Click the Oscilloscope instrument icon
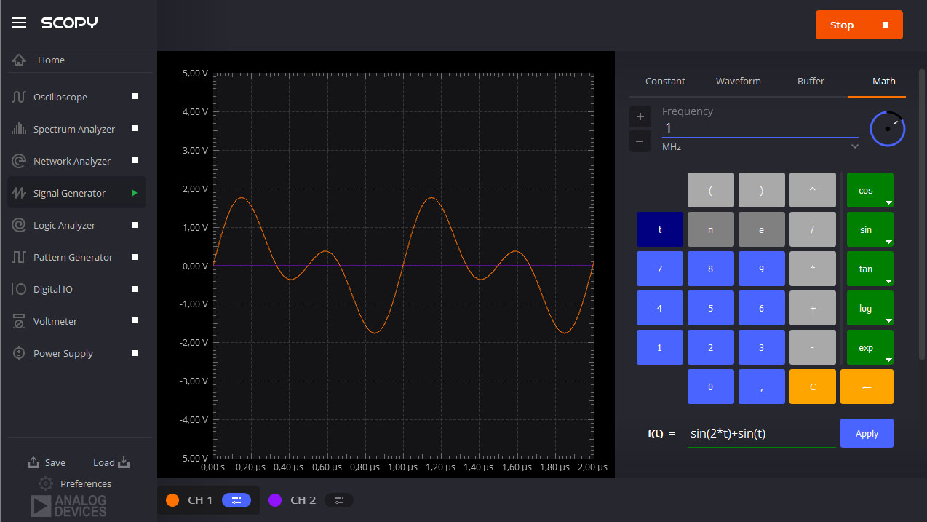This screenshot has width=927, height=522. 19,97
